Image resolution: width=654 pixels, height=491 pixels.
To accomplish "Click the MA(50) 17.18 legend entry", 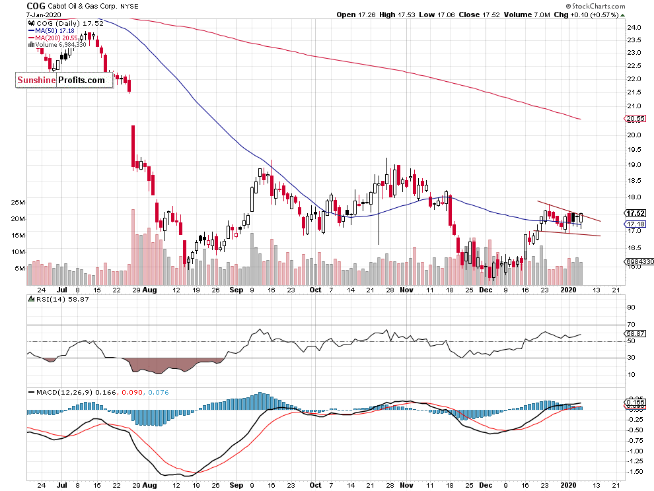I will (55, 31).
